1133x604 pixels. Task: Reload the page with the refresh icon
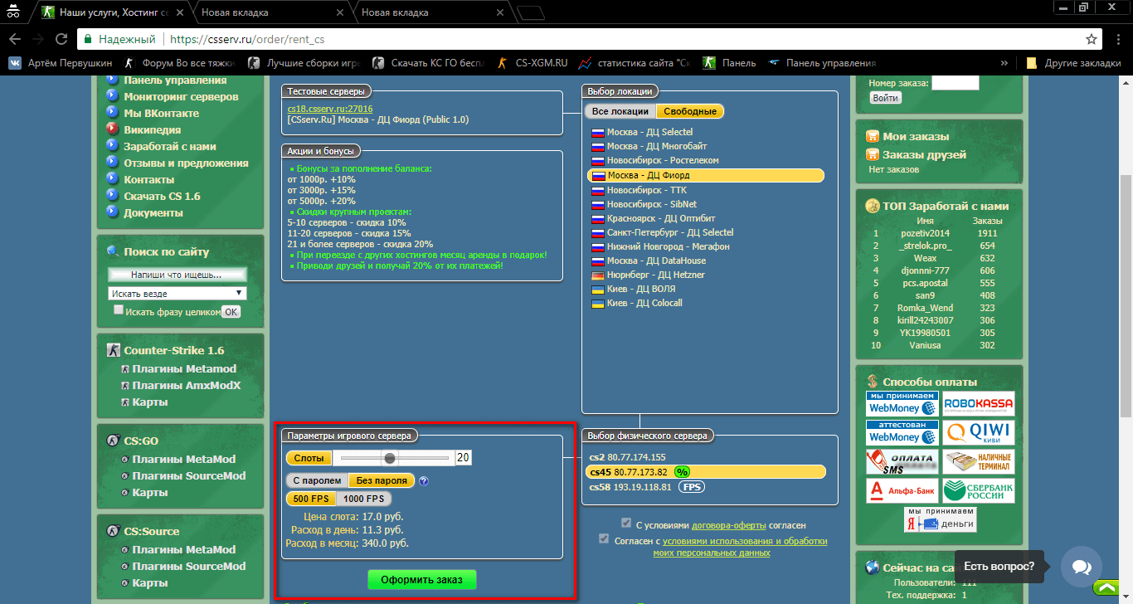[x=61, y=39]
